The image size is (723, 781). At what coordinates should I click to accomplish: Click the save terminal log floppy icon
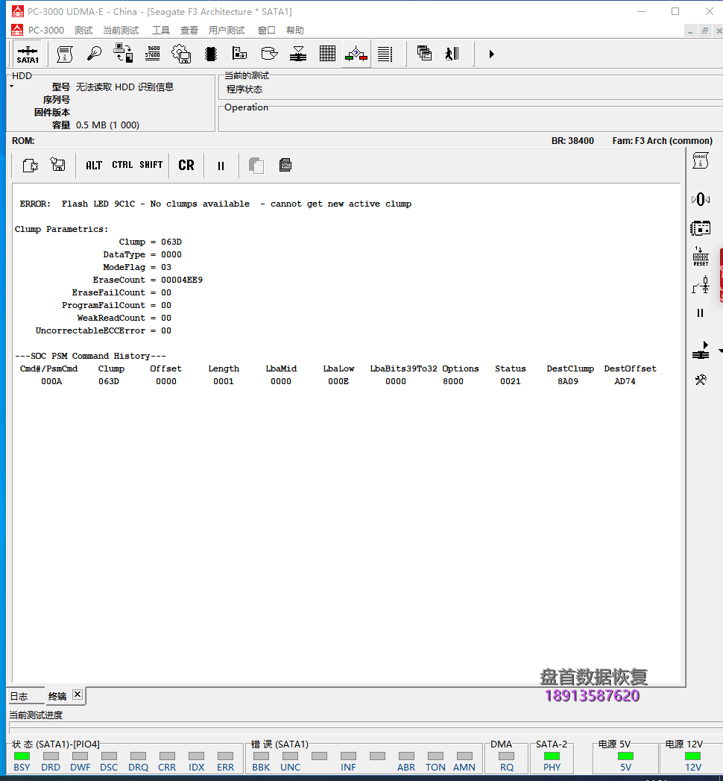click(57, 164)
